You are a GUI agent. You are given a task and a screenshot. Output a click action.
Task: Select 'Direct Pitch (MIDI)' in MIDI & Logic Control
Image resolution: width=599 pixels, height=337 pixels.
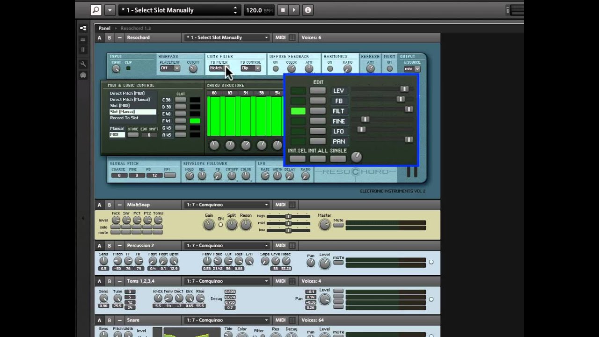127,94
